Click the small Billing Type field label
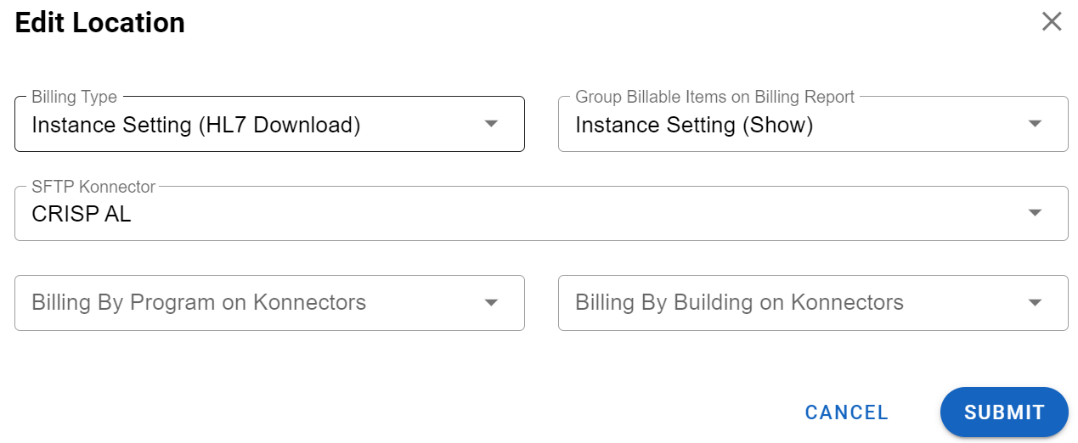This screenshot has width=1078, height=443. click(74, 98)
